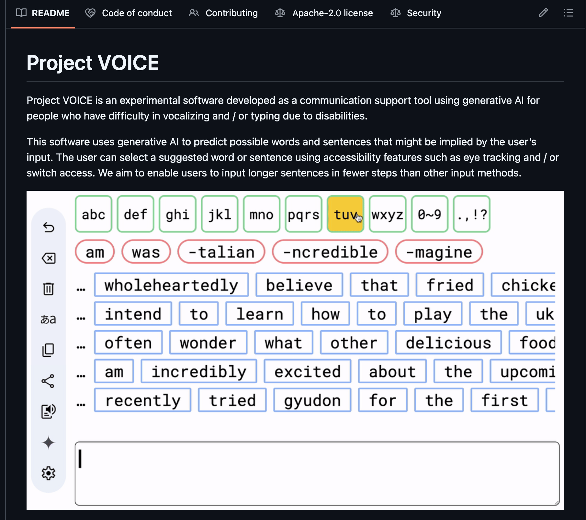This screenshot has height=520, width=586.
Task: Pick 'wonder' sentence word
Action: [208, 343]
